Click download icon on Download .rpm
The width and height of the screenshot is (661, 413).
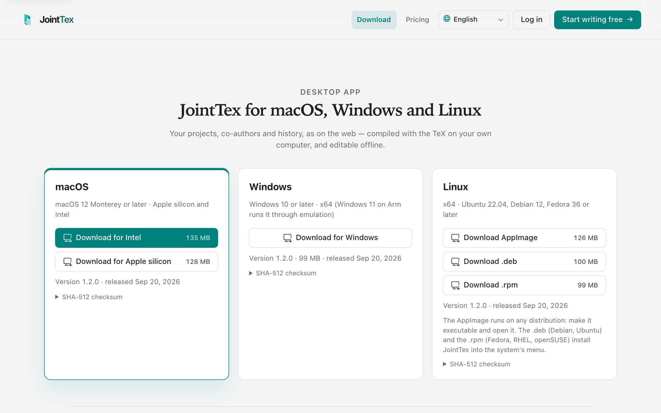(455, 285)
